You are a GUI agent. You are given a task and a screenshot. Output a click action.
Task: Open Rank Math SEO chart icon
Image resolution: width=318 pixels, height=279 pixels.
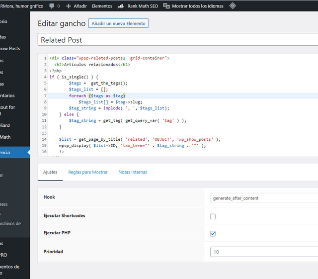click(121, 6)
